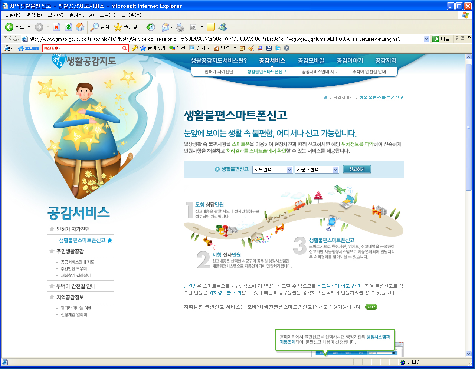
Task: Open the 검색 search panel icon
Action: point(96,27)
